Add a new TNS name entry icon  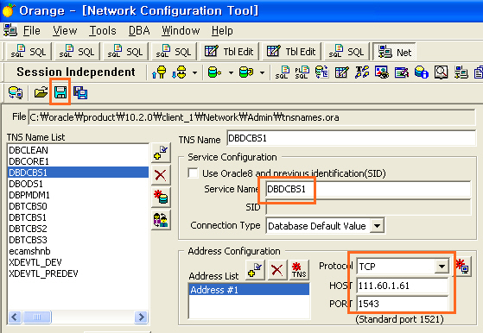pos(161,153)
